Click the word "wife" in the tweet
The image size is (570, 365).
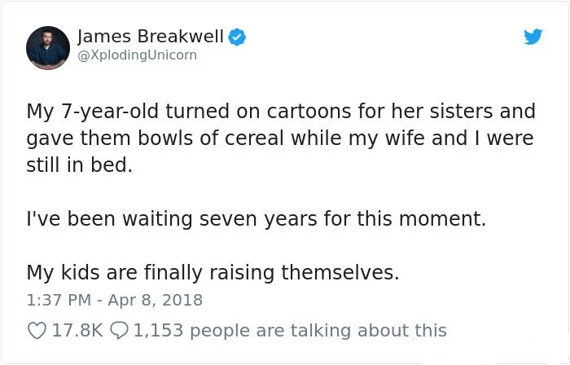(x=405, y=139)
